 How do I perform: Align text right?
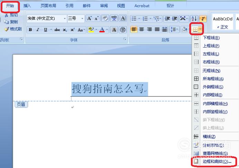point(149,29)
